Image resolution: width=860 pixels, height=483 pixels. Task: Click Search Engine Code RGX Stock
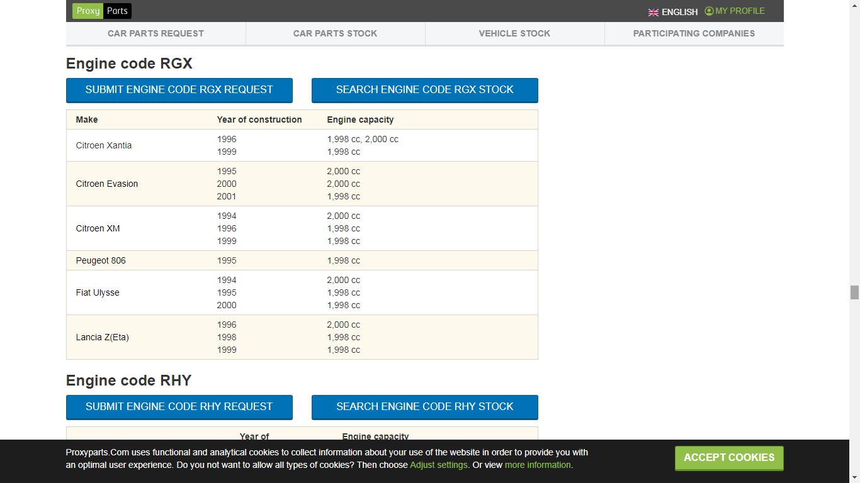pyautogui.click(x=425, y=90)
